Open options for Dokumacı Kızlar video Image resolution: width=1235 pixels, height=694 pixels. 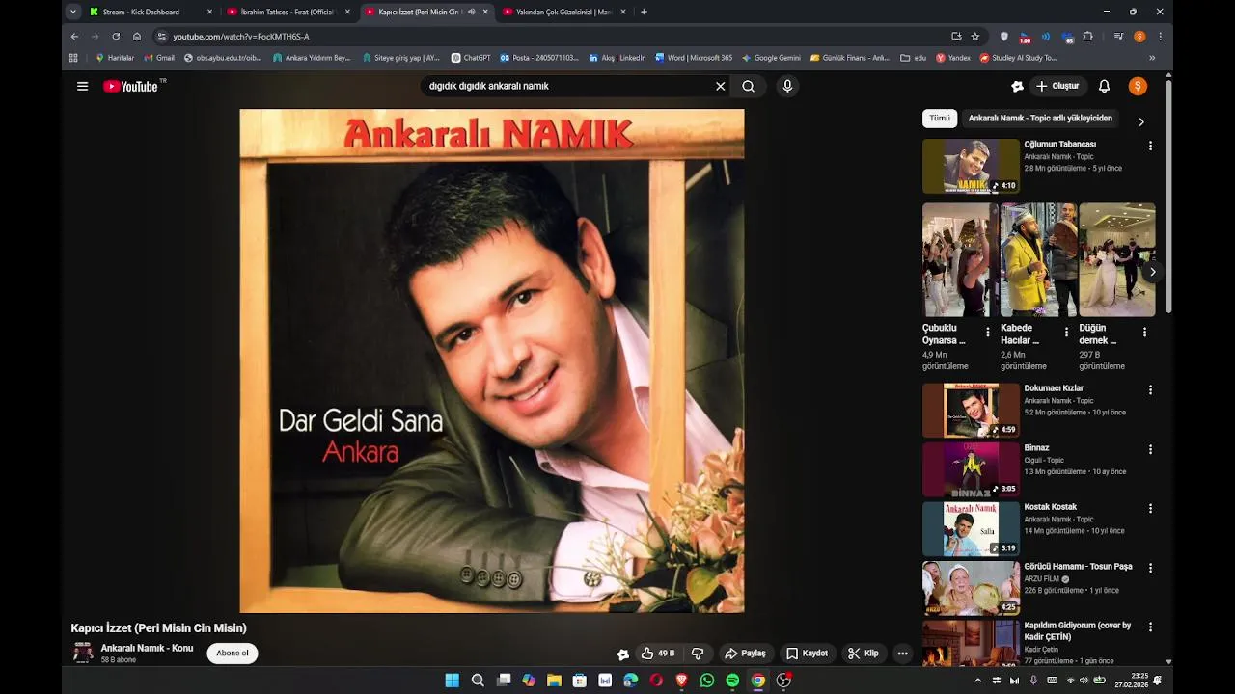[1150, 389]
